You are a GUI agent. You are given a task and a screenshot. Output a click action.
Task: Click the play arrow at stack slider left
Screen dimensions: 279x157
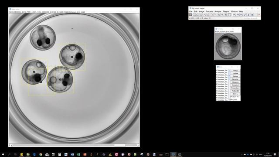[10, 145]
